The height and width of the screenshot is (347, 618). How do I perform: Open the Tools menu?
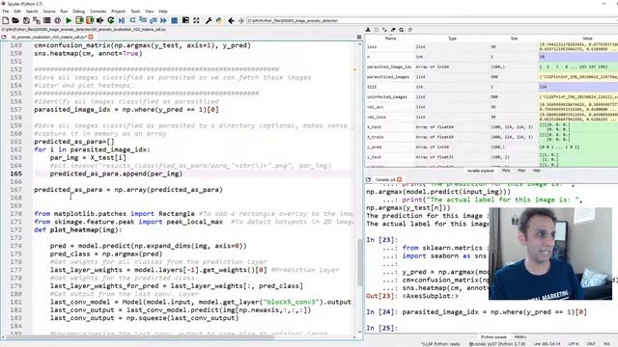(x=135, y=12)
